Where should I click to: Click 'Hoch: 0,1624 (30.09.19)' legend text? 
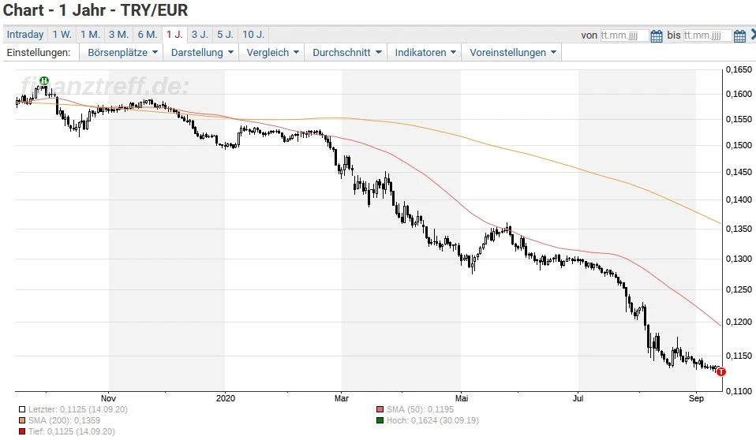(432, 421)
